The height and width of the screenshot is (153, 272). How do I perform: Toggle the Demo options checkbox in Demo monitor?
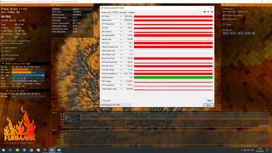(x=3, y=48)
